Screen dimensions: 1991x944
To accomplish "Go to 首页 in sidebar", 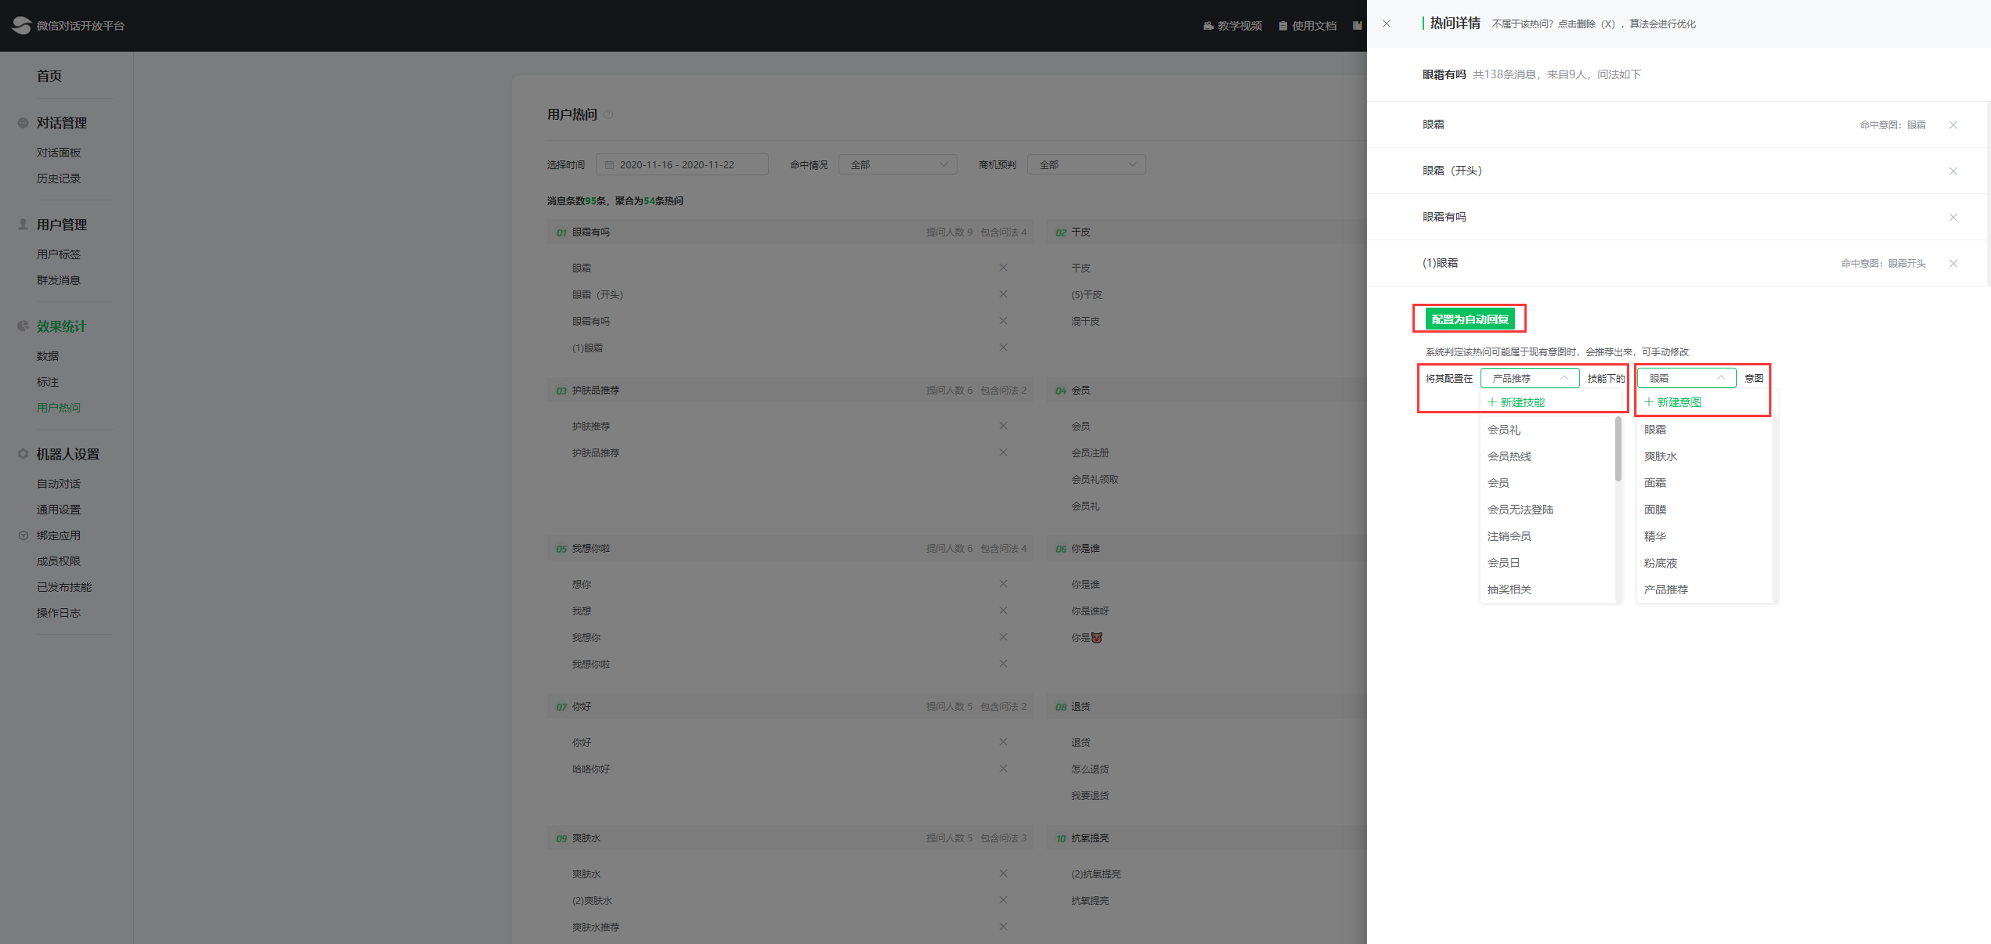I will pyautogui.click(x=49, y=76).
